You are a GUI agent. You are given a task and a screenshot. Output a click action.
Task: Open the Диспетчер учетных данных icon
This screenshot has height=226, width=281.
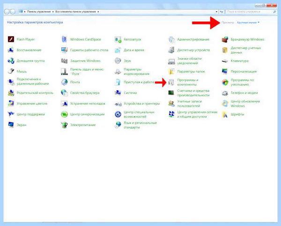[x=225, y=50]
